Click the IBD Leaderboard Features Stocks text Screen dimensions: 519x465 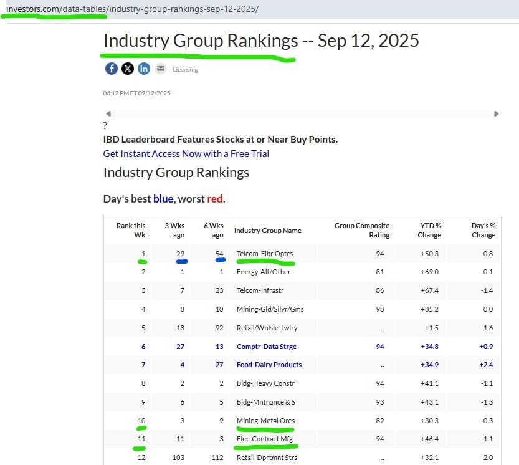pyautogui.click(x=221, y=140)
